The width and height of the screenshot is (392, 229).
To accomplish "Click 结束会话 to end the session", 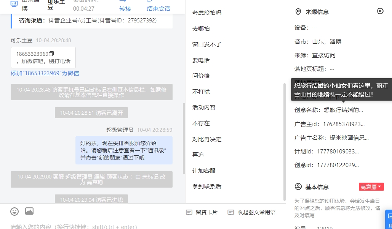I will 158,8.
